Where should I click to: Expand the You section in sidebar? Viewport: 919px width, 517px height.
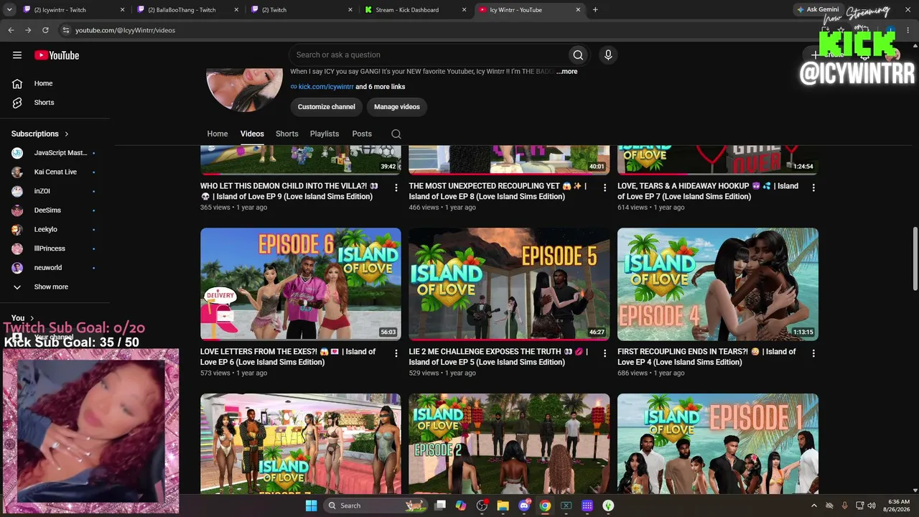23,318
